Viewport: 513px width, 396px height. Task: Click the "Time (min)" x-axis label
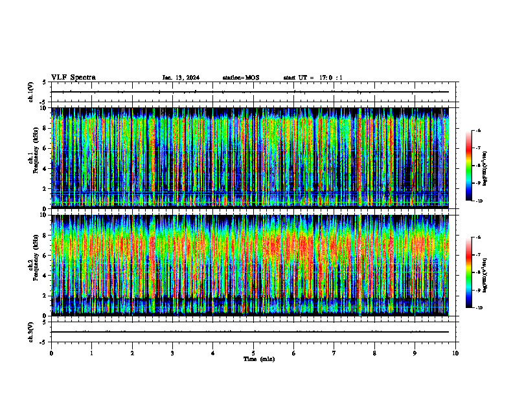(x=259, y=359)
